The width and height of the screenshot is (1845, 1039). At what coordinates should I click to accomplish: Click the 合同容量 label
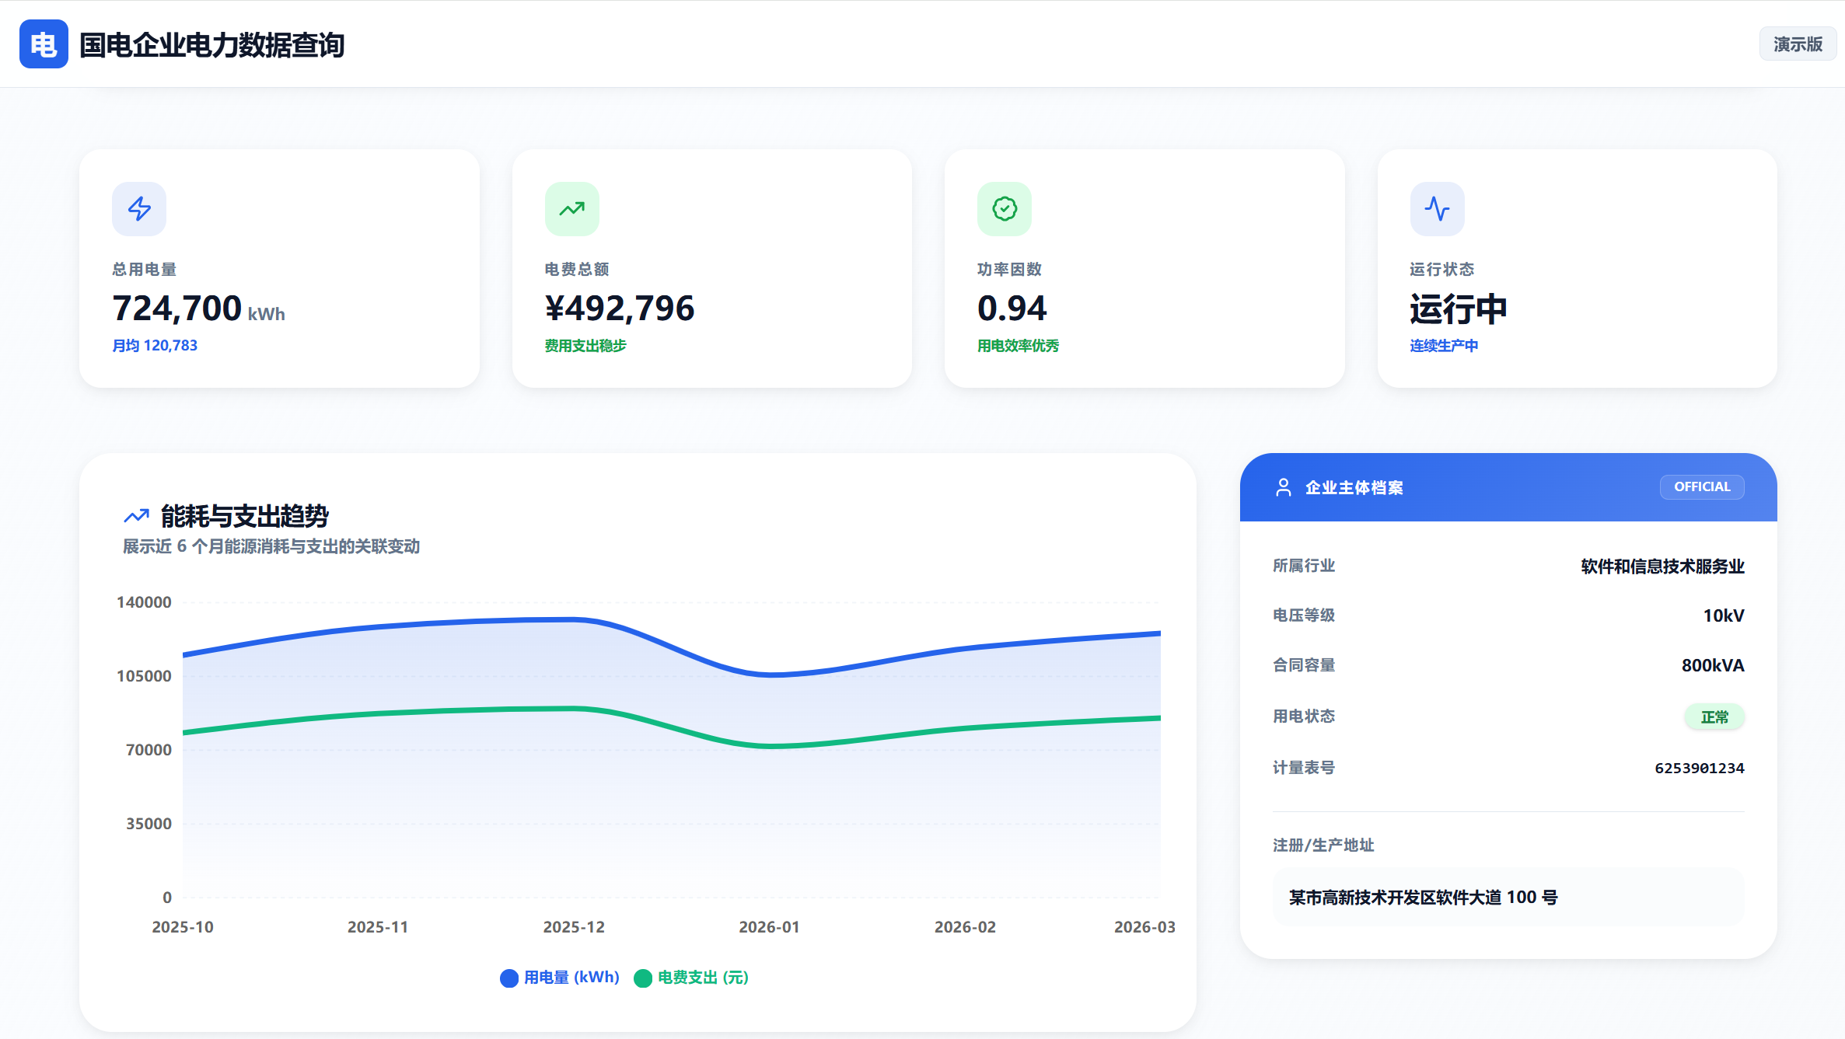(1304, 665)
